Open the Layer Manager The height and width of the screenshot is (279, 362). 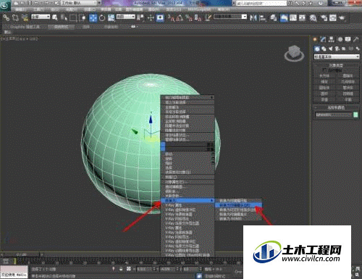pos(274,18)
